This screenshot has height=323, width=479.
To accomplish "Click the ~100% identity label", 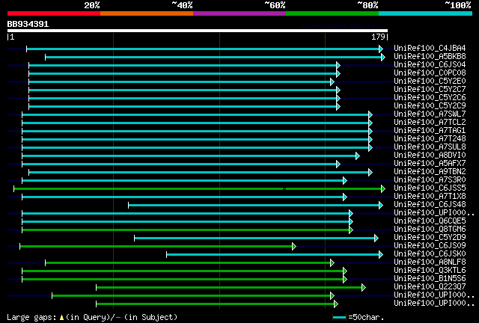I will (458, 5).
